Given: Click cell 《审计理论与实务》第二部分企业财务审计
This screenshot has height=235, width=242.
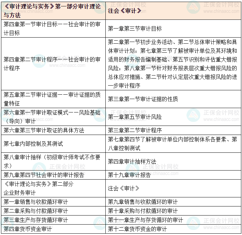Looking at the screenshot, I should pos(53,188).
